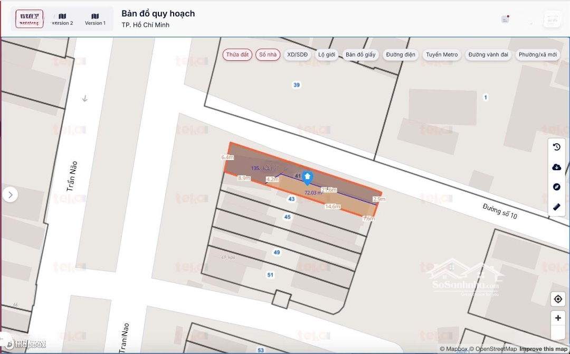The height and width of the screenshot is (354, 570).
Task: Open notifications icon in the header
Action: coord(505,19)
